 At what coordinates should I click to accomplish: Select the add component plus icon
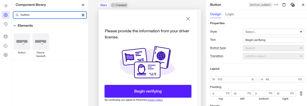5,15
